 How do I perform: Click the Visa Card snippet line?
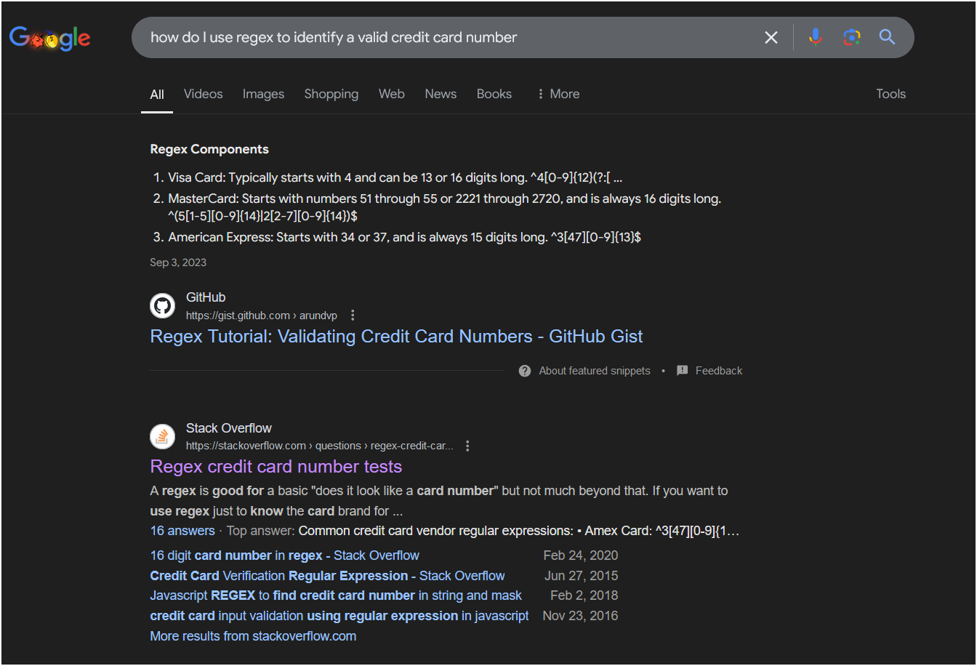click(395, 177)
